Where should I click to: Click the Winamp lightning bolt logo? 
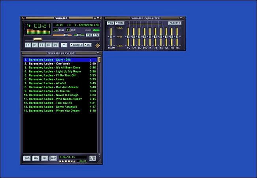point(97,45)
